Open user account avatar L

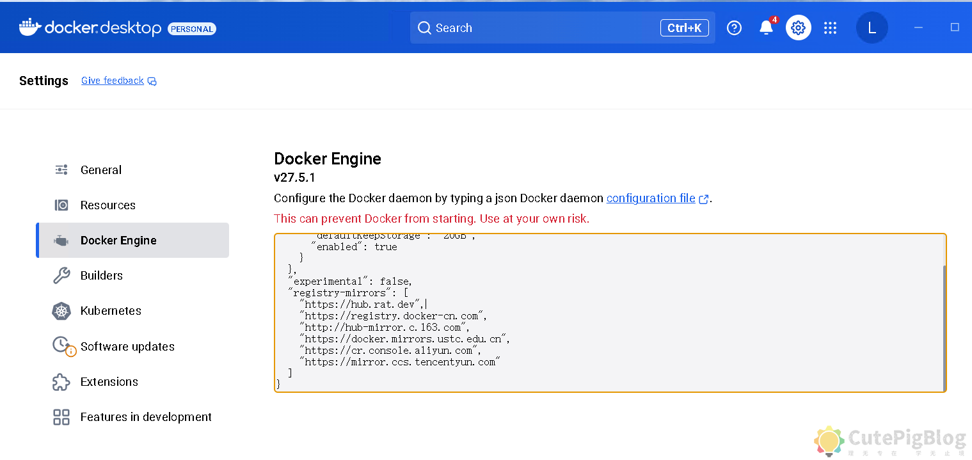click(872, 28)
